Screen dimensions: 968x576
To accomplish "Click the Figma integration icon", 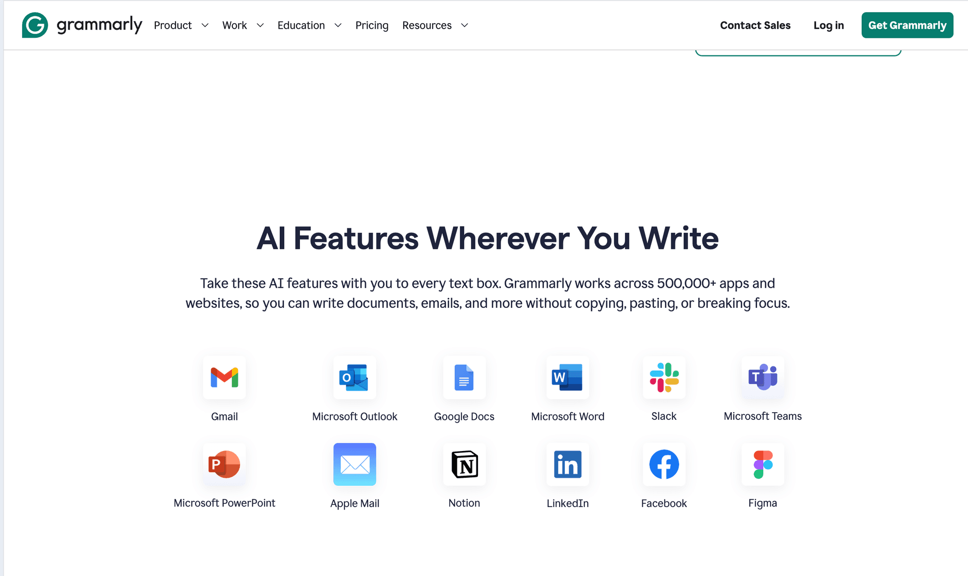I will (762, 464).
